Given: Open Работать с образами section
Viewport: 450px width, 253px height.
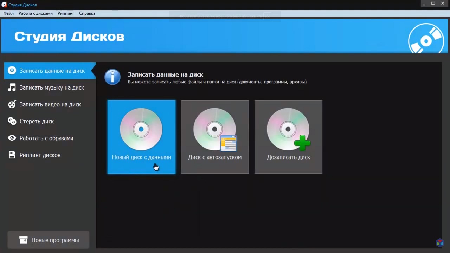Looking at the screenshot, I should tap(46, 138).
